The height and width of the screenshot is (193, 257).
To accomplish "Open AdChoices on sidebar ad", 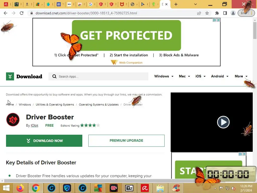I will (x=240, y=154).
